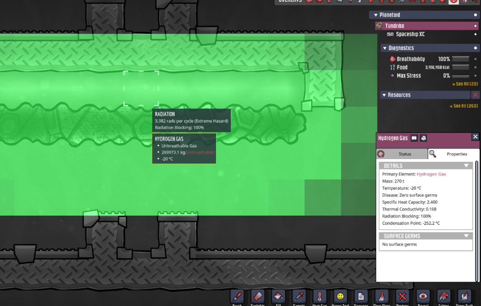
Task: Click the Food '3,416,458 kcal' value
Action: [x=437, y=67]
